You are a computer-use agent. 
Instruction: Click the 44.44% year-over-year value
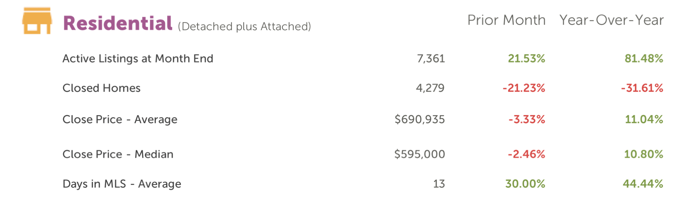click(643, 184)
